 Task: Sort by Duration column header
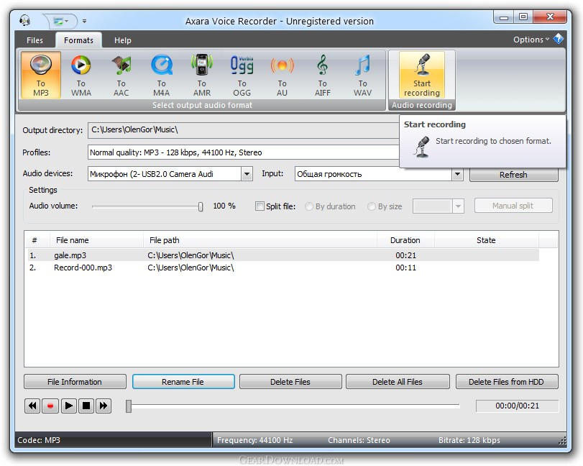click(x=405, y=240)
